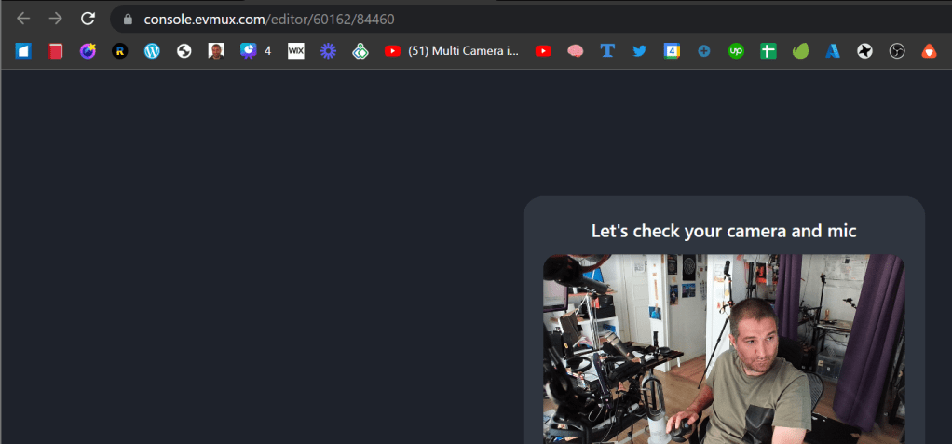
Task: View site info via the lock icon
Action: (x=128, y=20)
